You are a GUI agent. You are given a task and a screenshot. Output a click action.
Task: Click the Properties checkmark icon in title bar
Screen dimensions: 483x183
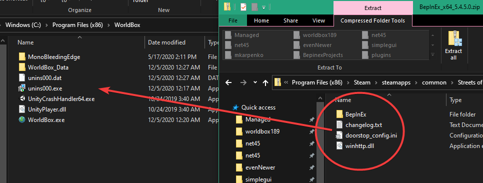[243, 7]
